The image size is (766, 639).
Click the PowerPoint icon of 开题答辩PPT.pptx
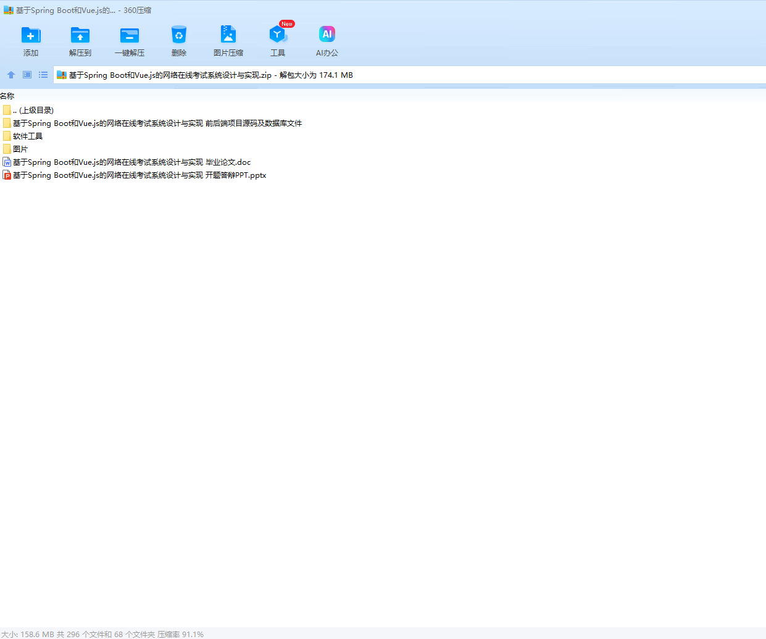tap(7, 175)
